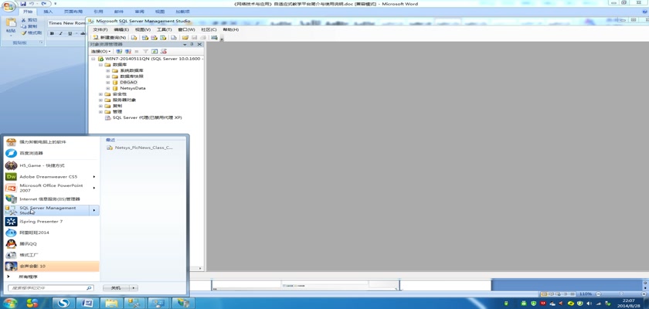Open the File menu in SSMS
The width and height of the screenshot is (649, 309).
100,30
